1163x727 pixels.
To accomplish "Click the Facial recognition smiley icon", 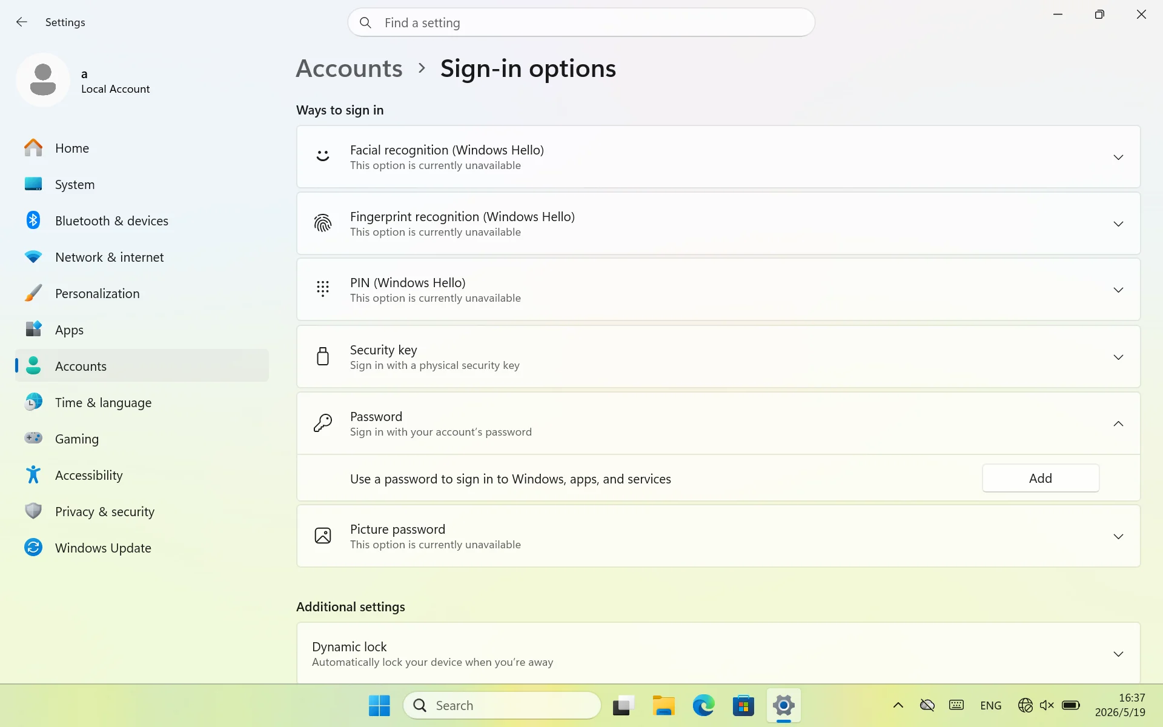I will click(x=323, y=156).
